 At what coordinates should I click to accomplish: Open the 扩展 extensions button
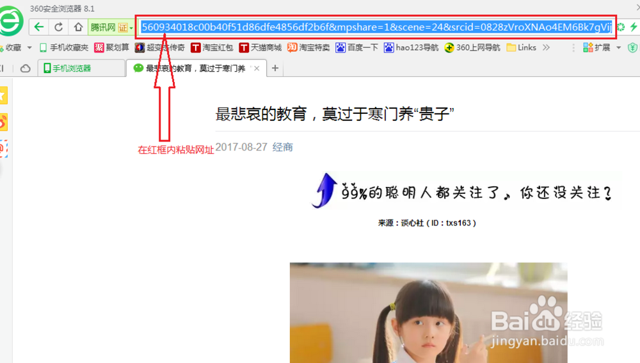[x=596, y=48]
